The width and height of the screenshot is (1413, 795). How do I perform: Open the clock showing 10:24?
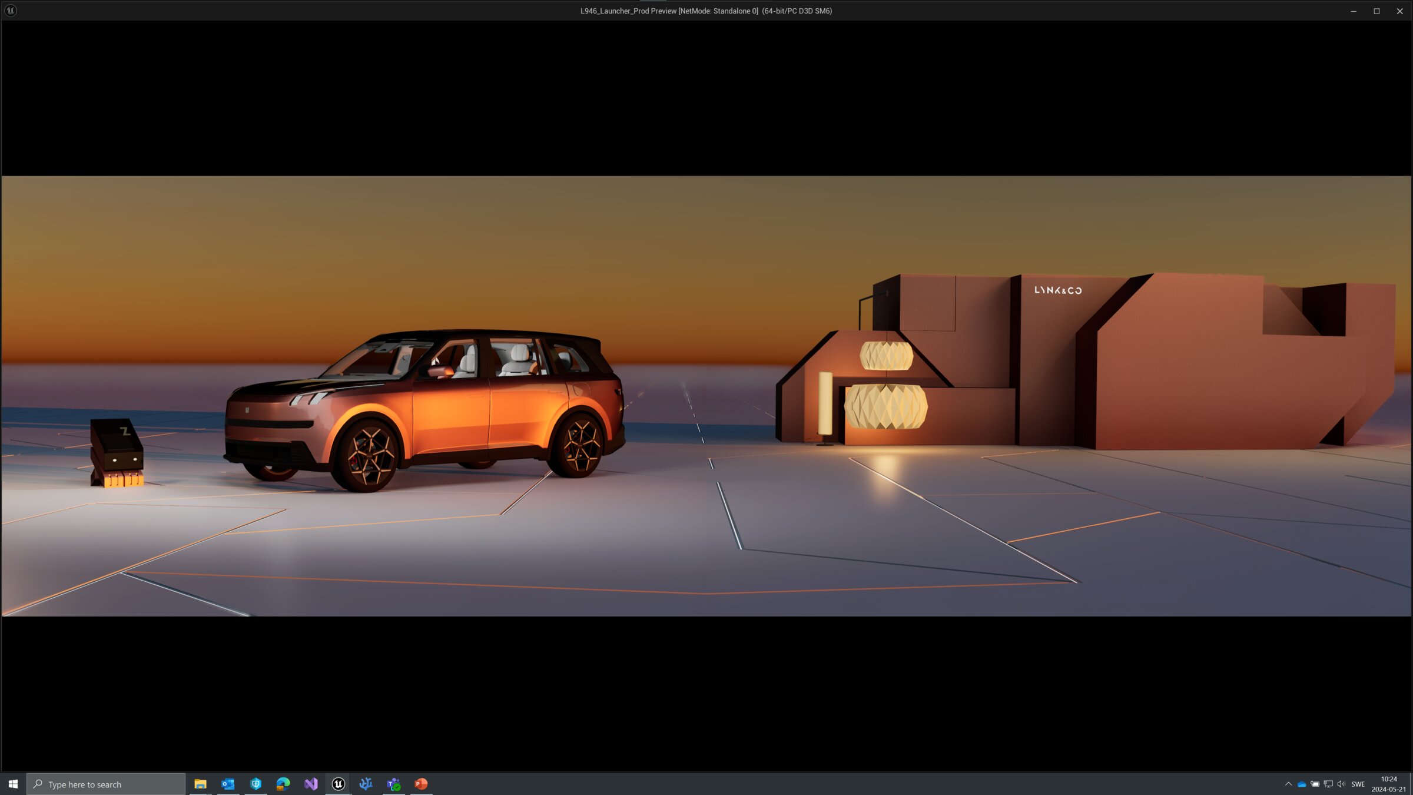1389,784
